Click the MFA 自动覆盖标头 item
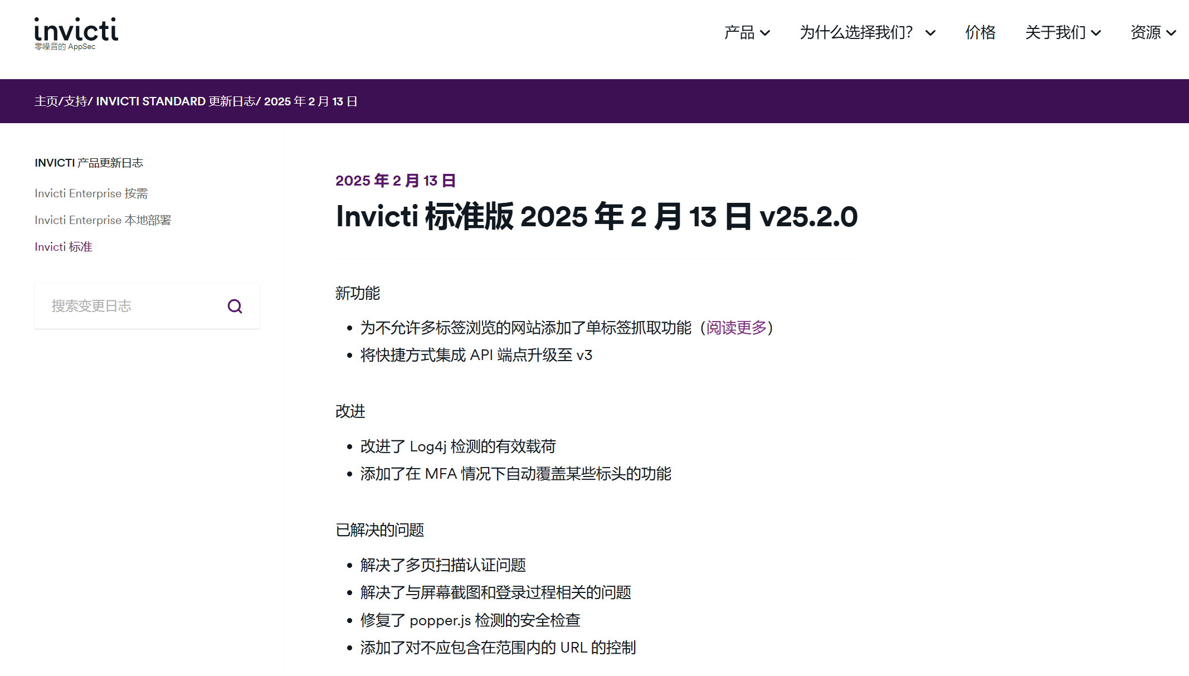This screenshot has height=676, width=1189. pos(516,474)
